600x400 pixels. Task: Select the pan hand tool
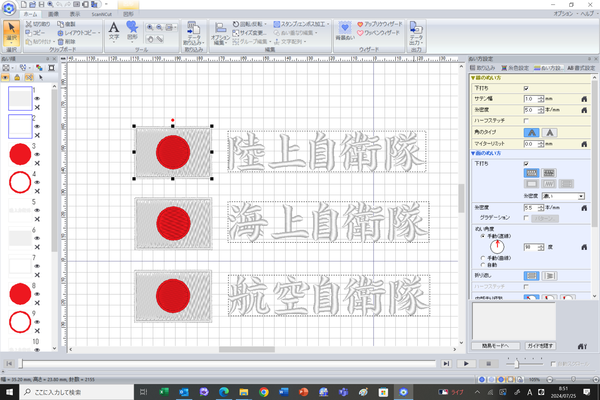tap(150, 39)
